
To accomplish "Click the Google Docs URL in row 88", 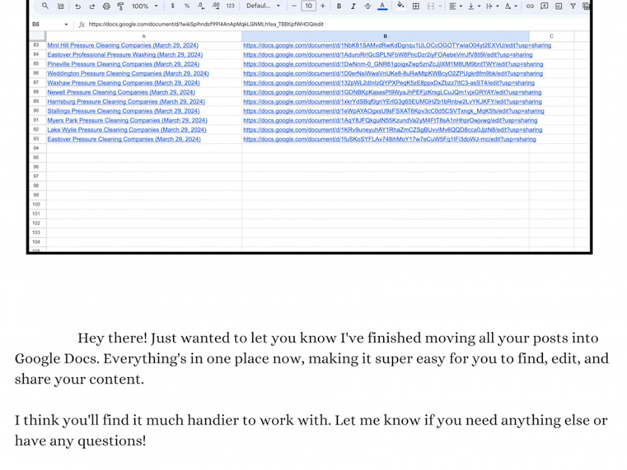I will [x=393, y=92].
